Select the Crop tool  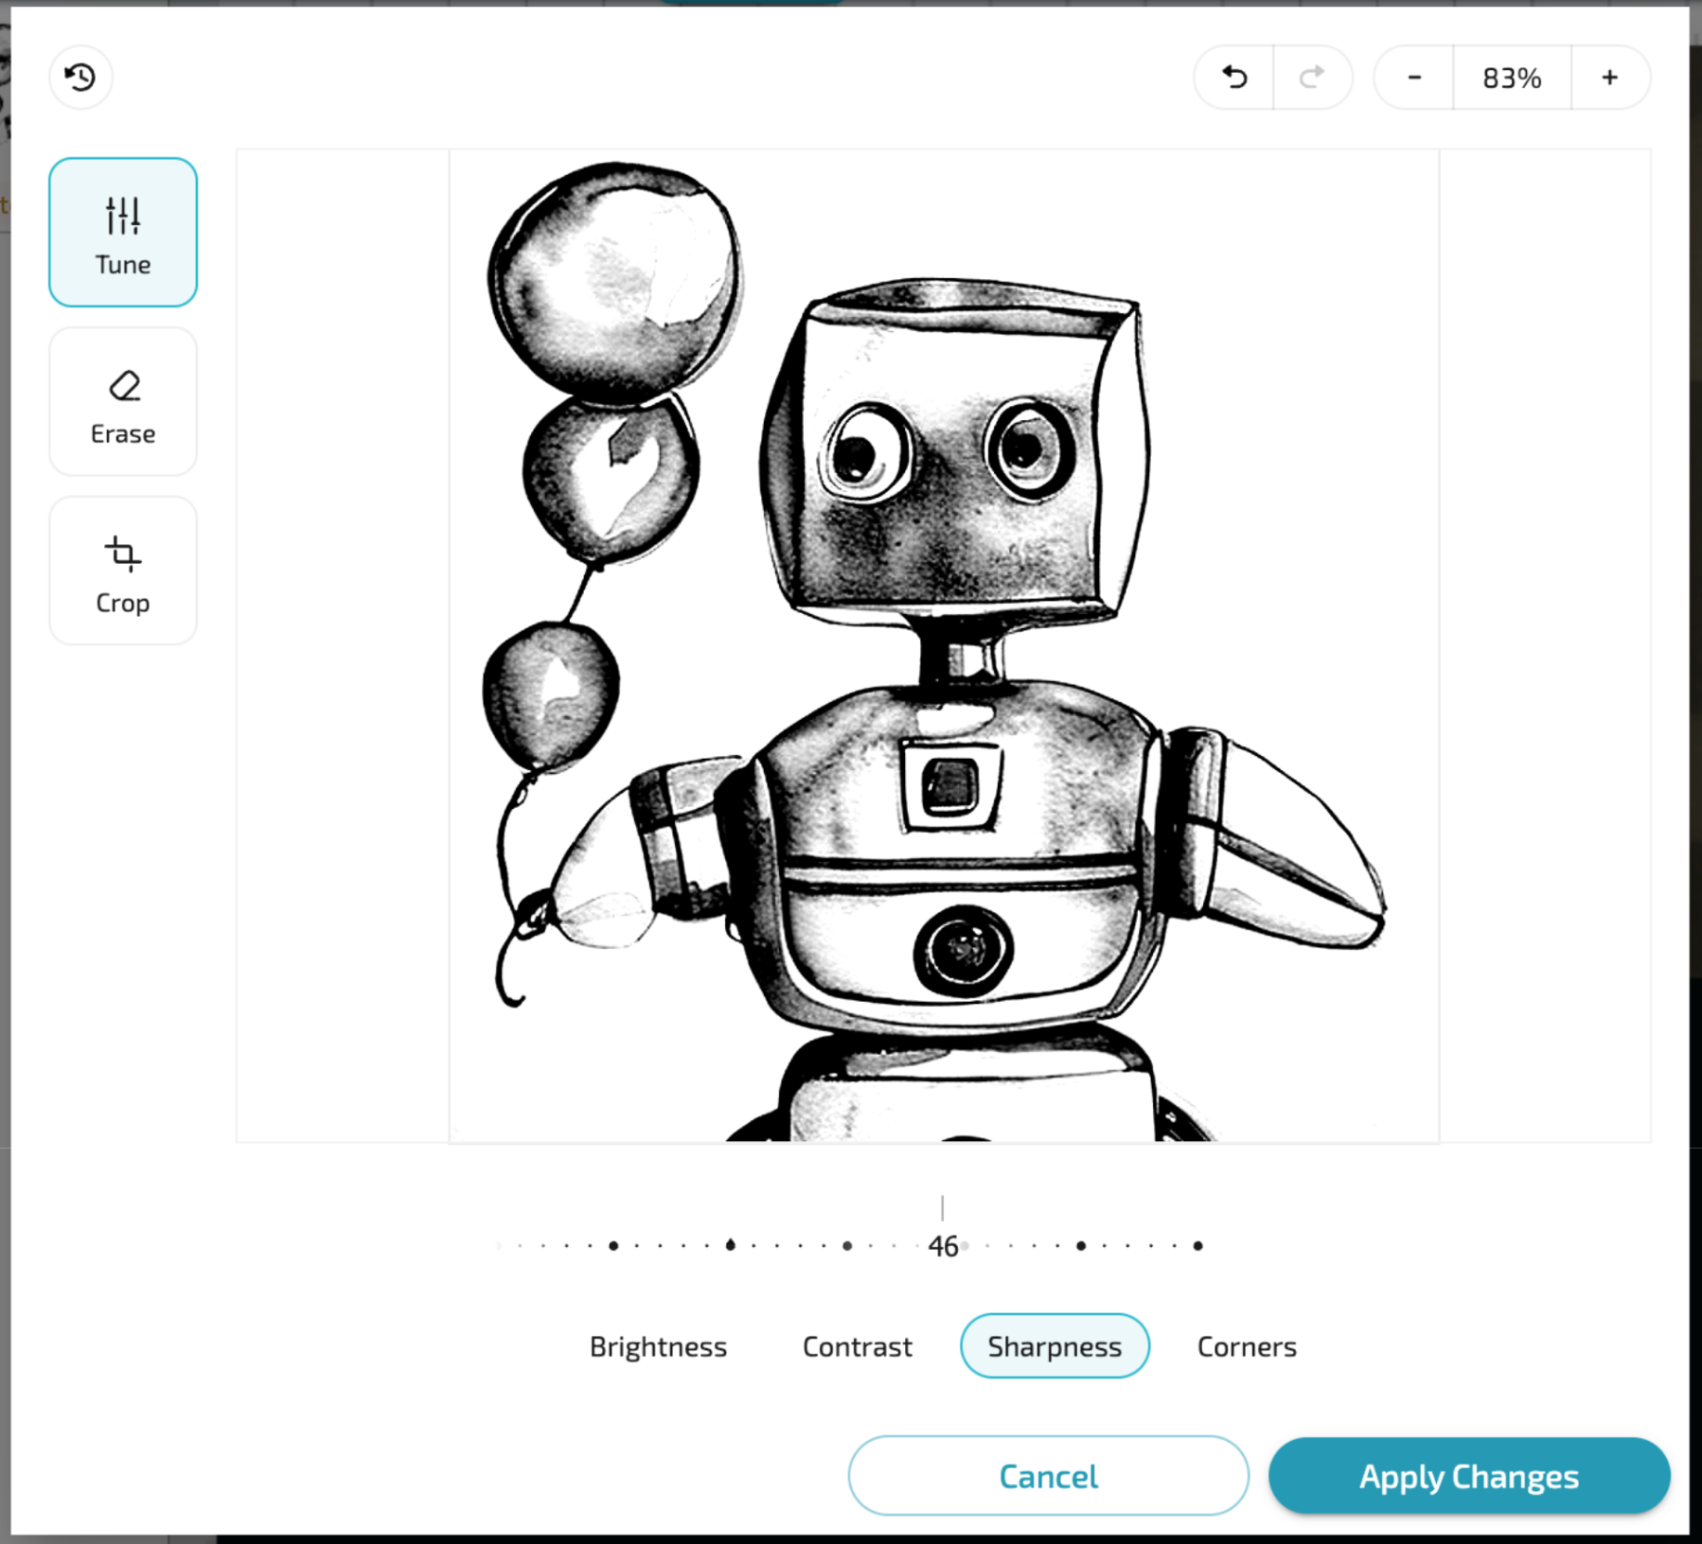pos(122,571)
